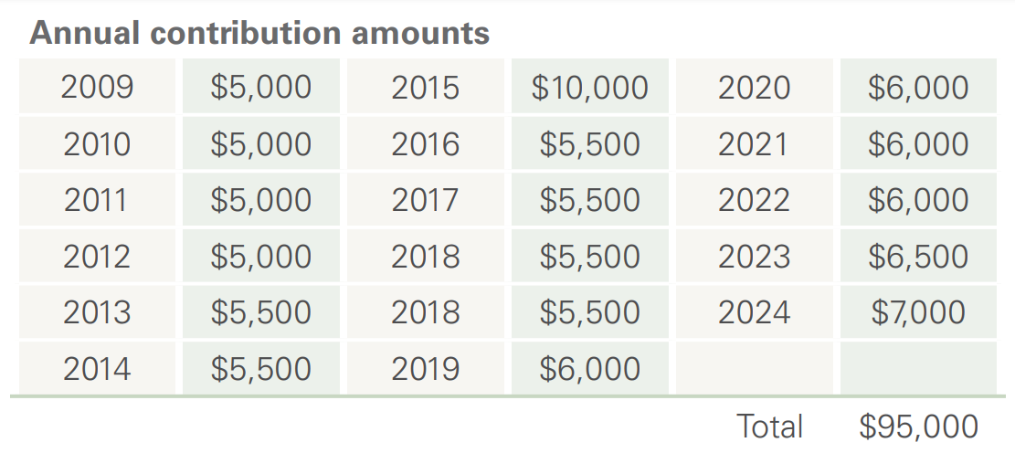The width and height of the screenshot is (1015, 453).
Task: Select the 2015 year cell
Action: point(425,88)
